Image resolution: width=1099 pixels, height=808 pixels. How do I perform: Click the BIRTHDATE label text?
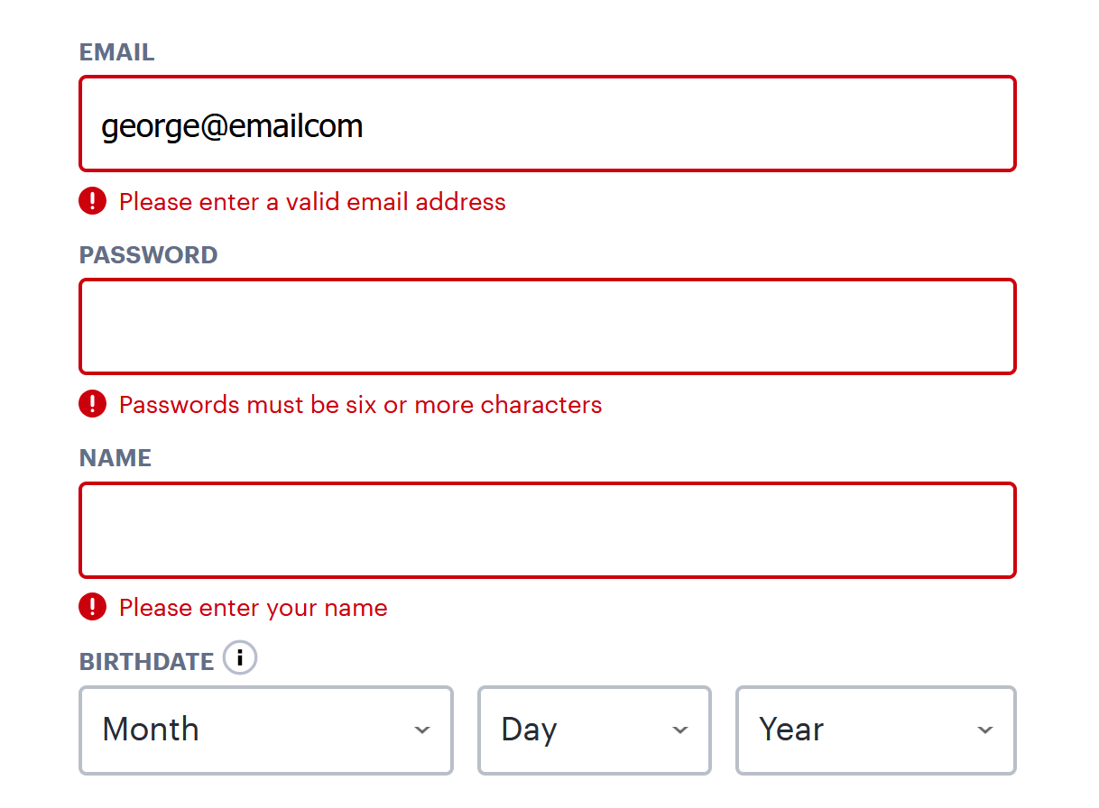click(x=146, y=662)
